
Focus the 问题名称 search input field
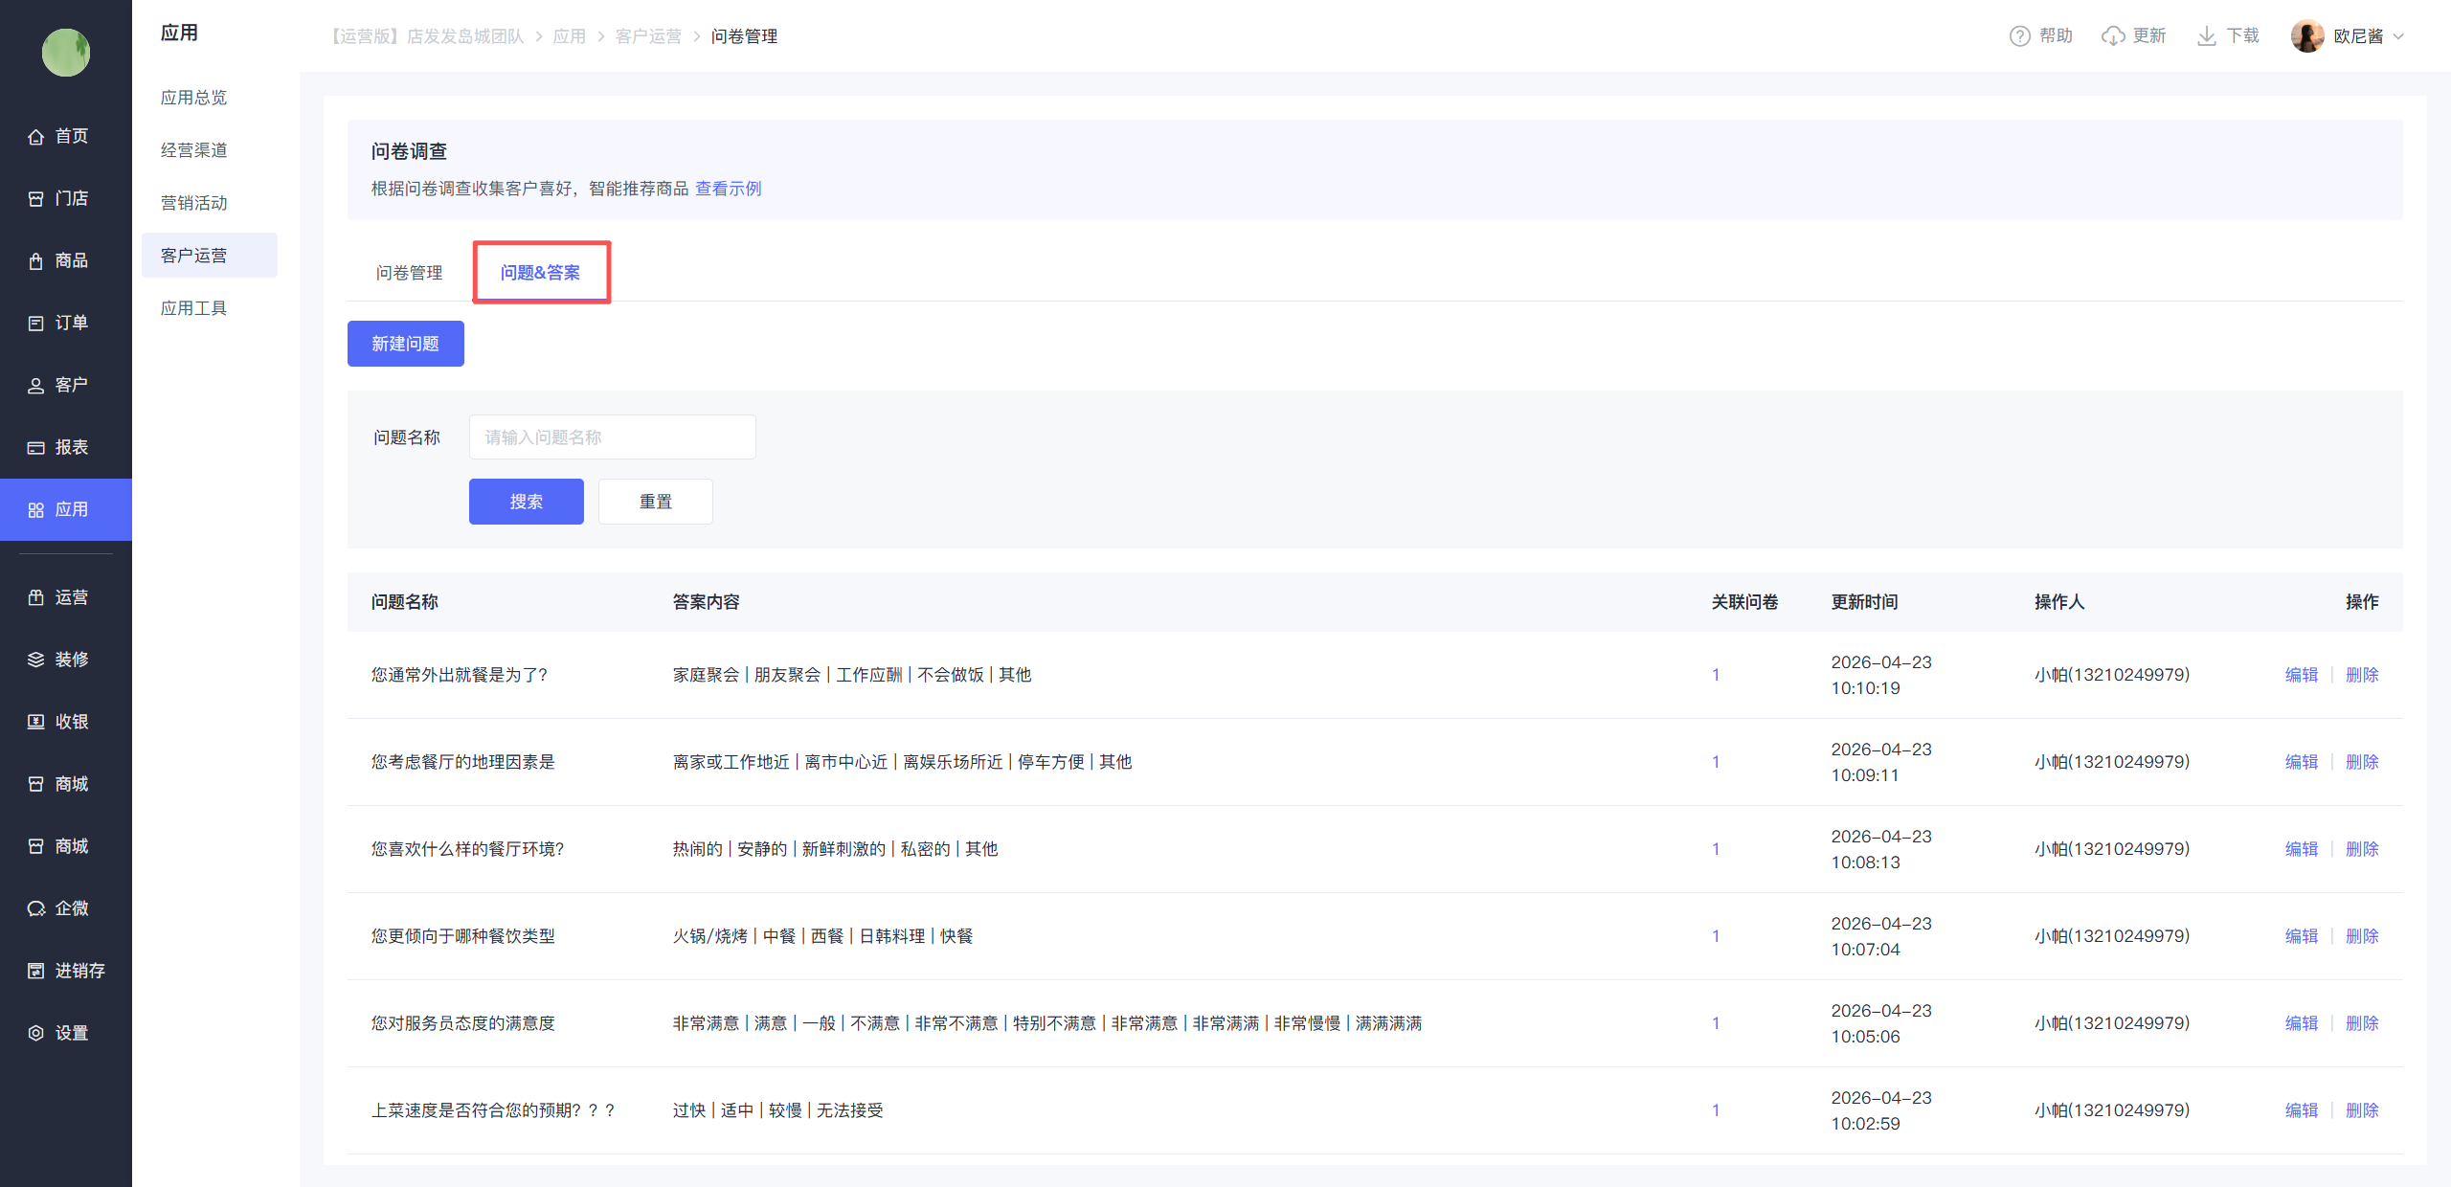pos(612,437)
